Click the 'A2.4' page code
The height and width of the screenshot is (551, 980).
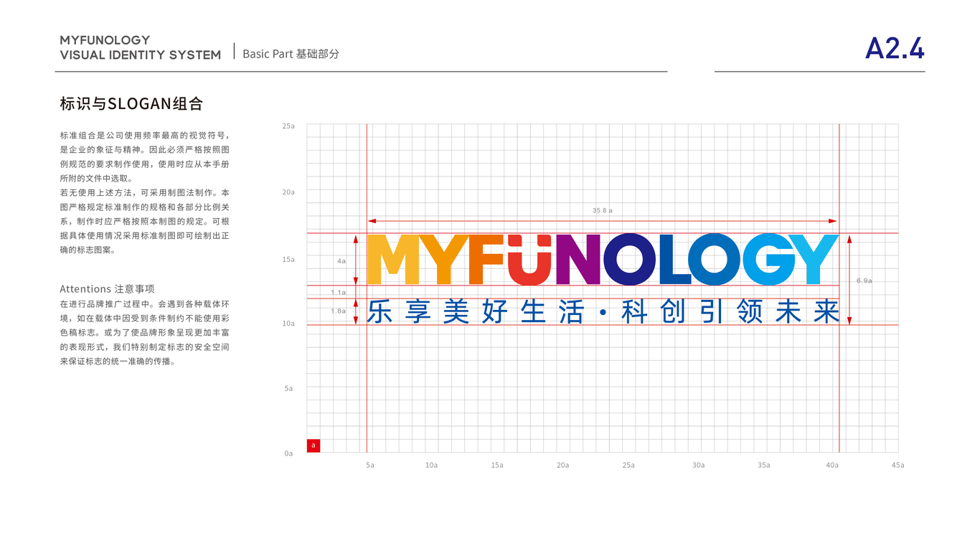(895, 48)
